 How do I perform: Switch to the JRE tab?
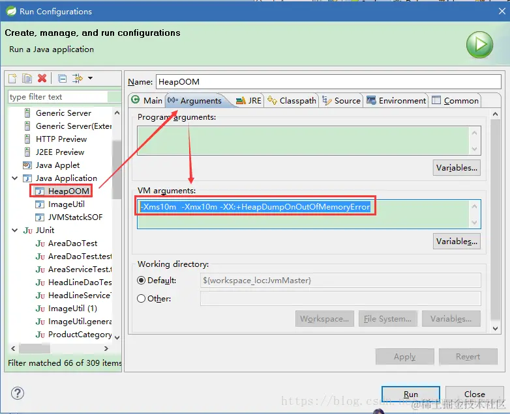click(x=248, y=101)
